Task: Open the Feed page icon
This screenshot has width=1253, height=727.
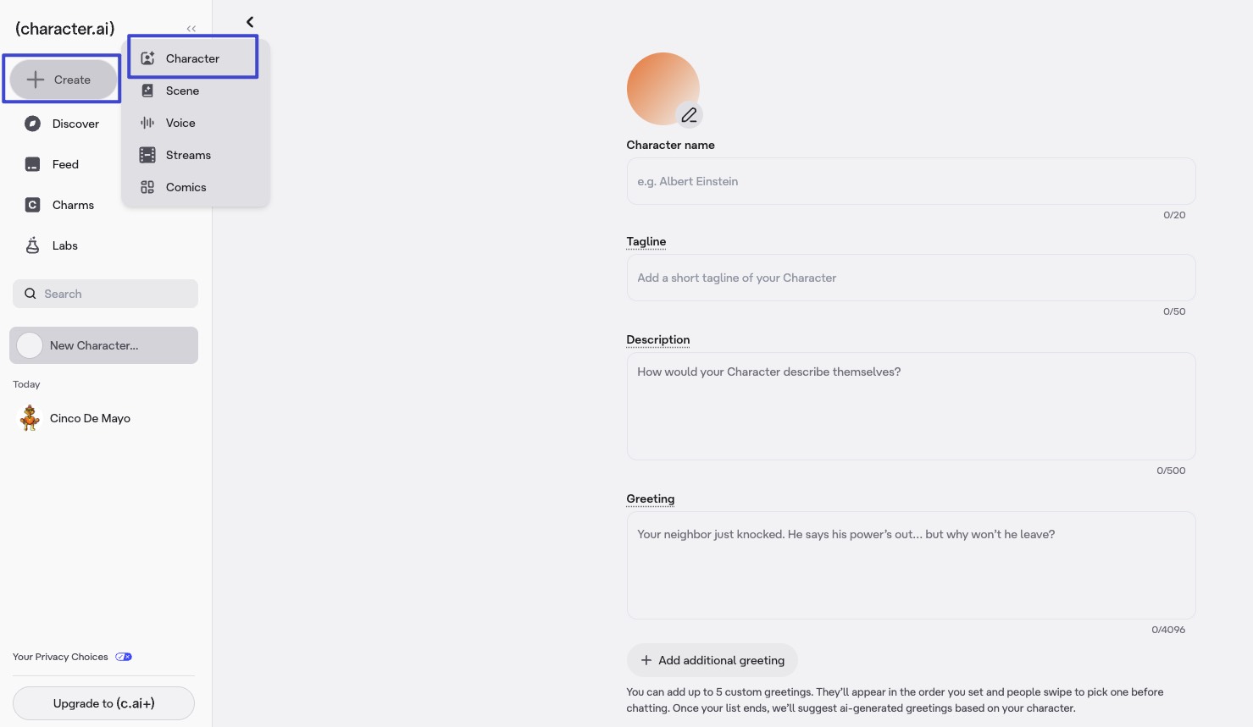Action: click(x=32, y=164)
